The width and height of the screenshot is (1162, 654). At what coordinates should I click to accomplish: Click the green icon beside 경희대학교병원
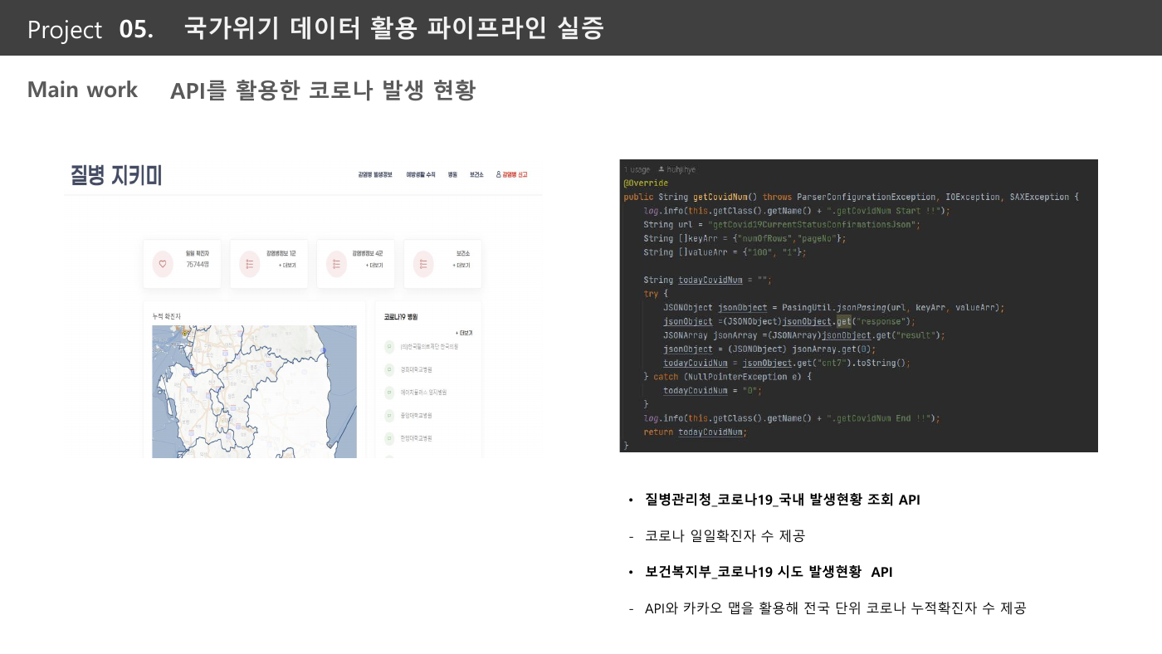388,369
